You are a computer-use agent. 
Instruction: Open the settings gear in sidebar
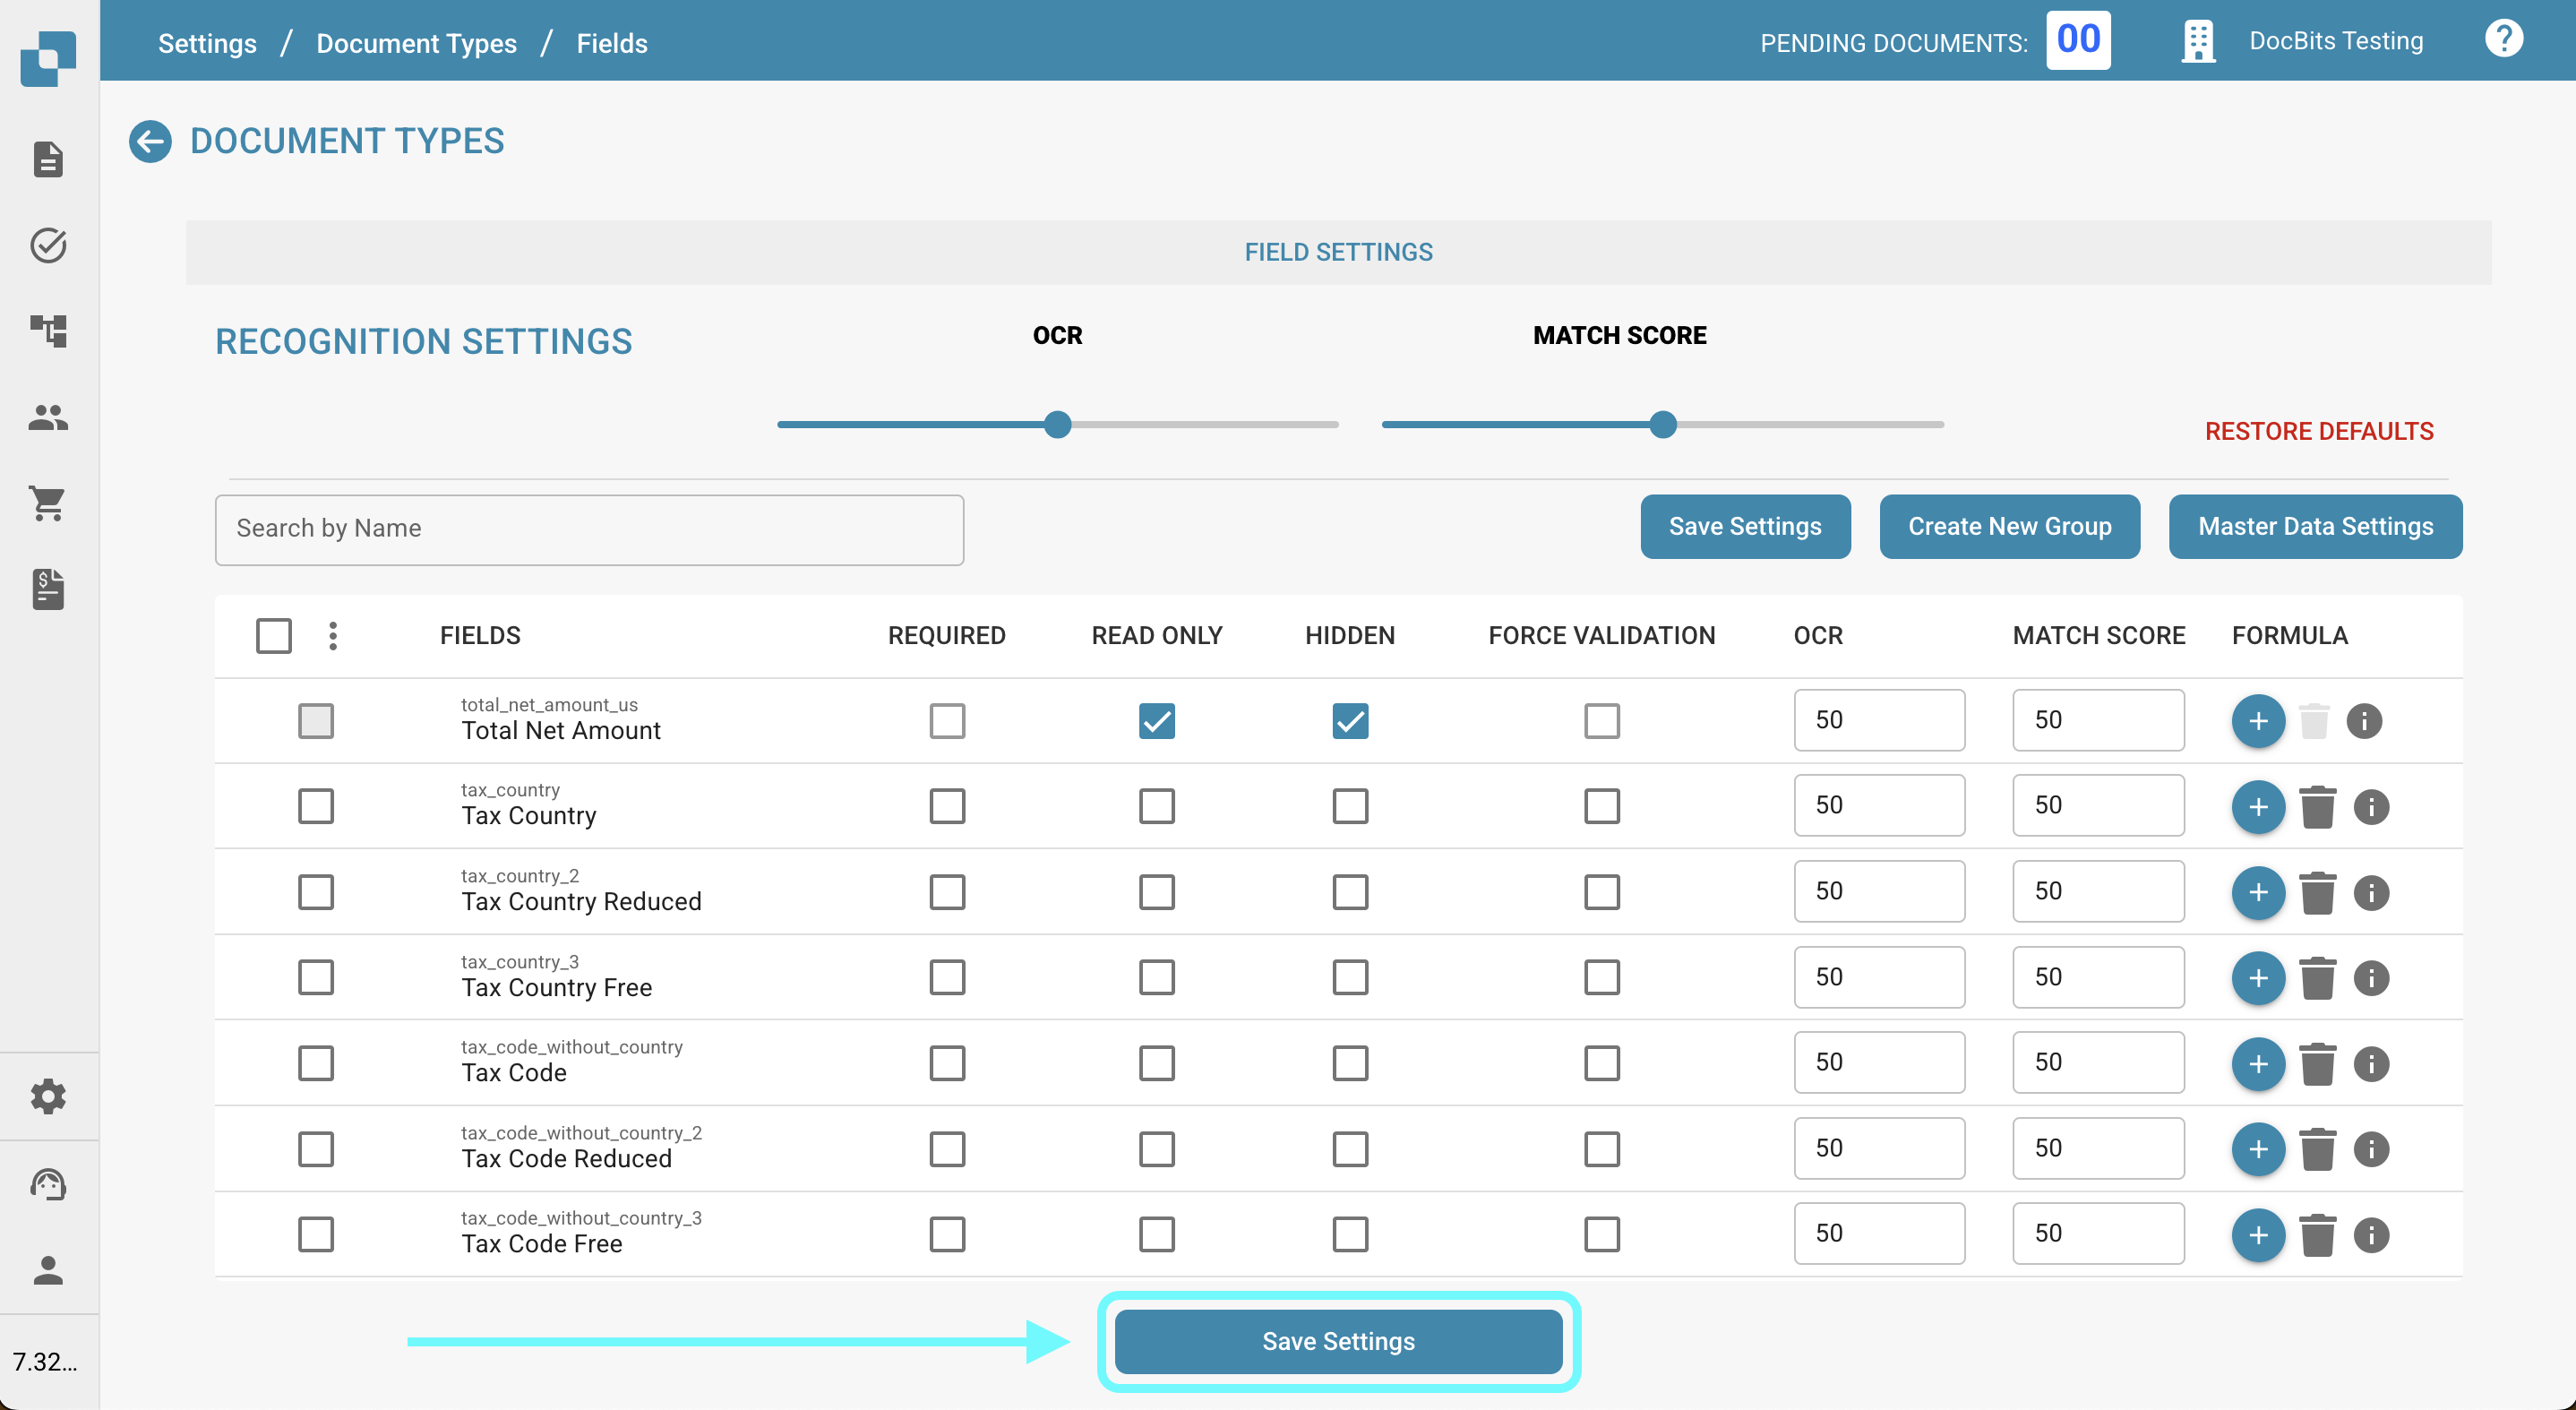coord(48,1097)
